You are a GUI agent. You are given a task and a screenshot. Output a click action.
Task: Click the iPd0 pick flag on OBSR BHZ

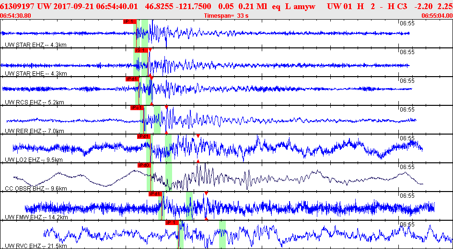[144, 165]
